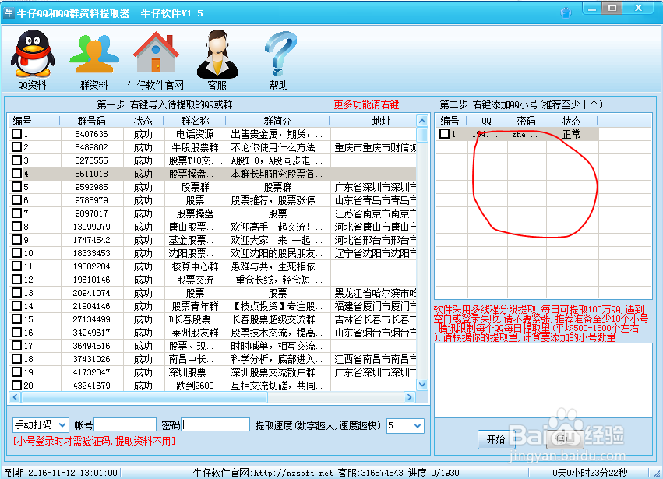Click the 密码 password input field

tap(216, 425)
